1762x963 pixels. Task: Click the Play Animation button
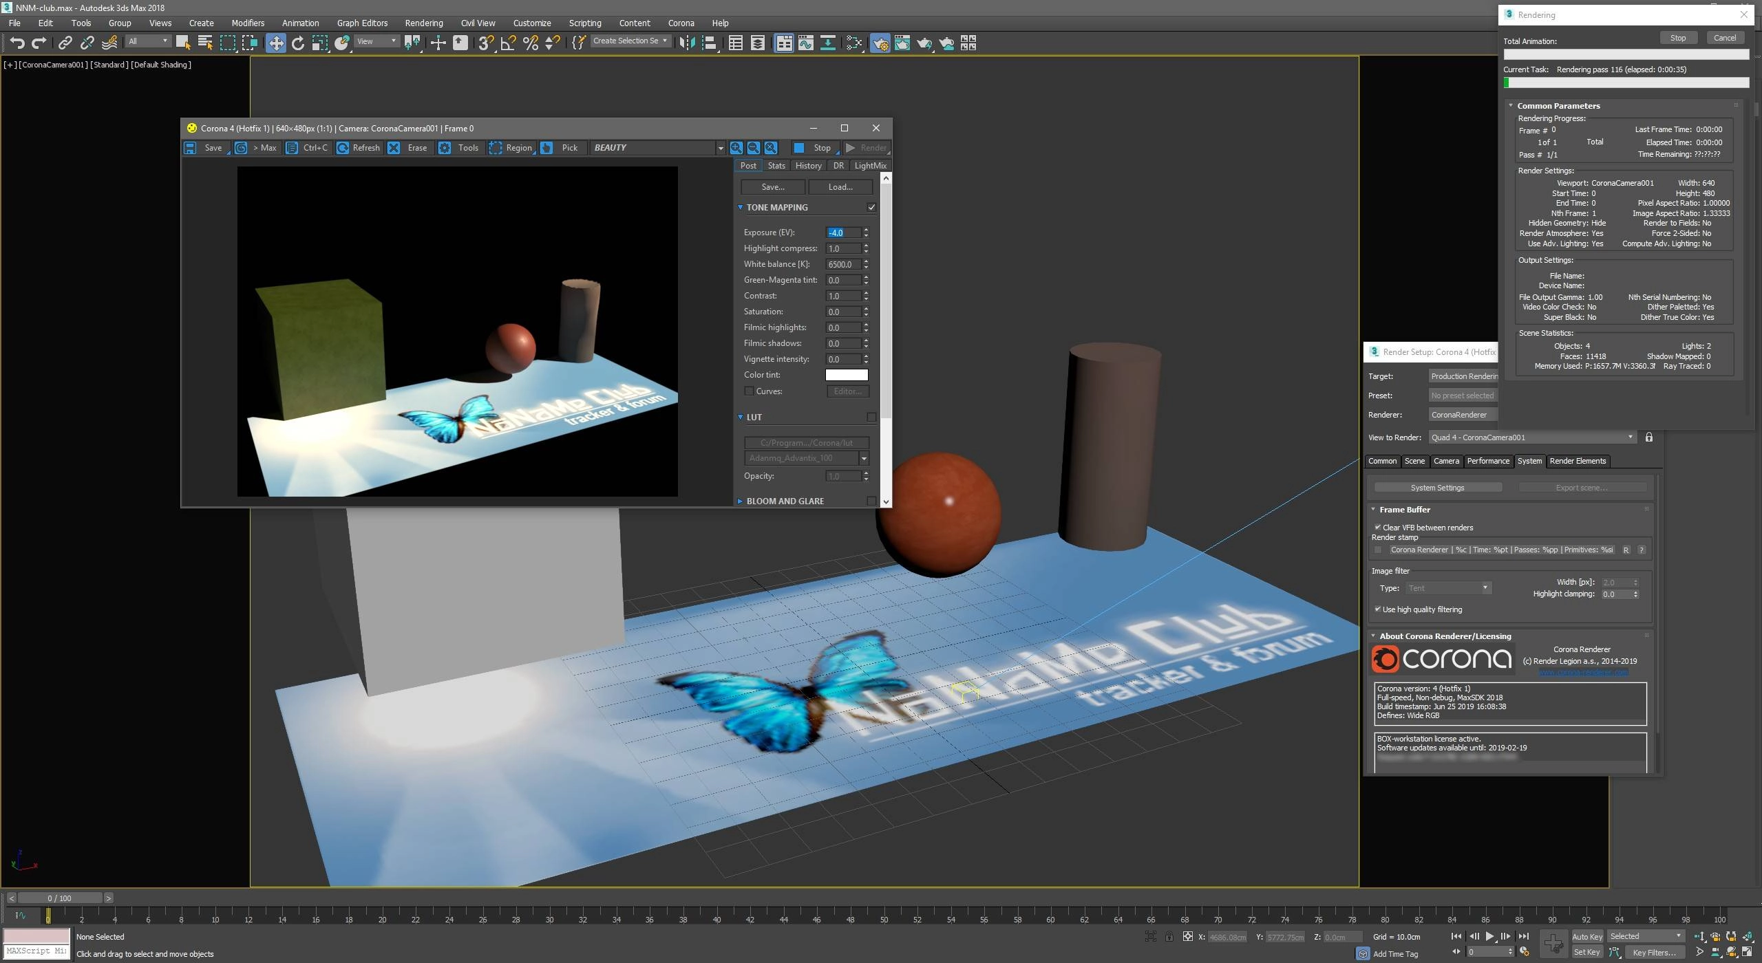click(1490, 936)
